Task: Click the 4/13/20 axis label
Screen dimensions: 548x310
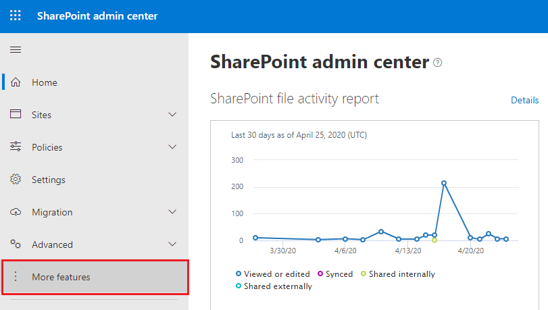Action: click(408, 251)
